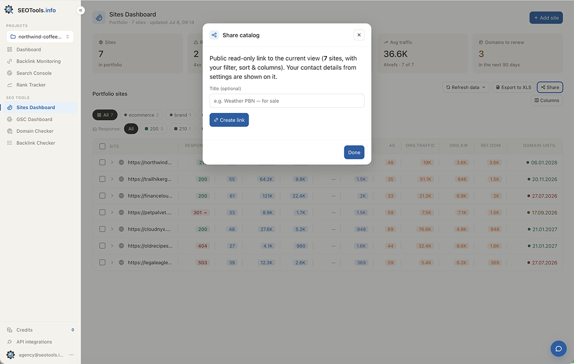Image resolution: width=574 pixels, height=364 pixels.
Task: Click the 404 response badge for oldrecipes
Action: click(203, 246)
